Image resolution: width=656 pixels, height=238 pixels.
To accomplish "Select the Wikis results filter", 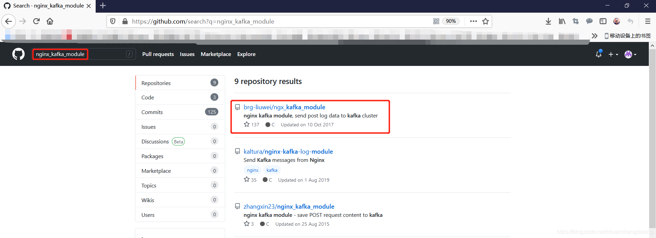I will 180,200.
